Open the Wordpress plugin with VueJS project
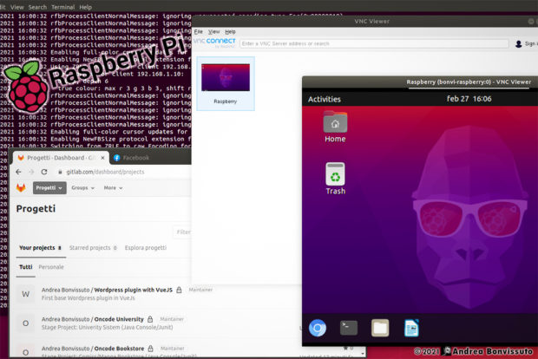 (x=133, y=290)
